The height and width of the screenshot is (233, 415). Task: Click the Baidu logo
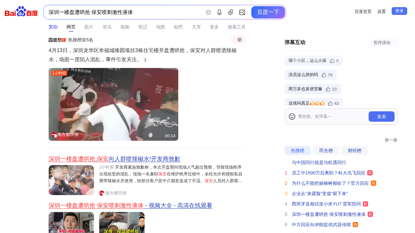(x=21, y=12)
